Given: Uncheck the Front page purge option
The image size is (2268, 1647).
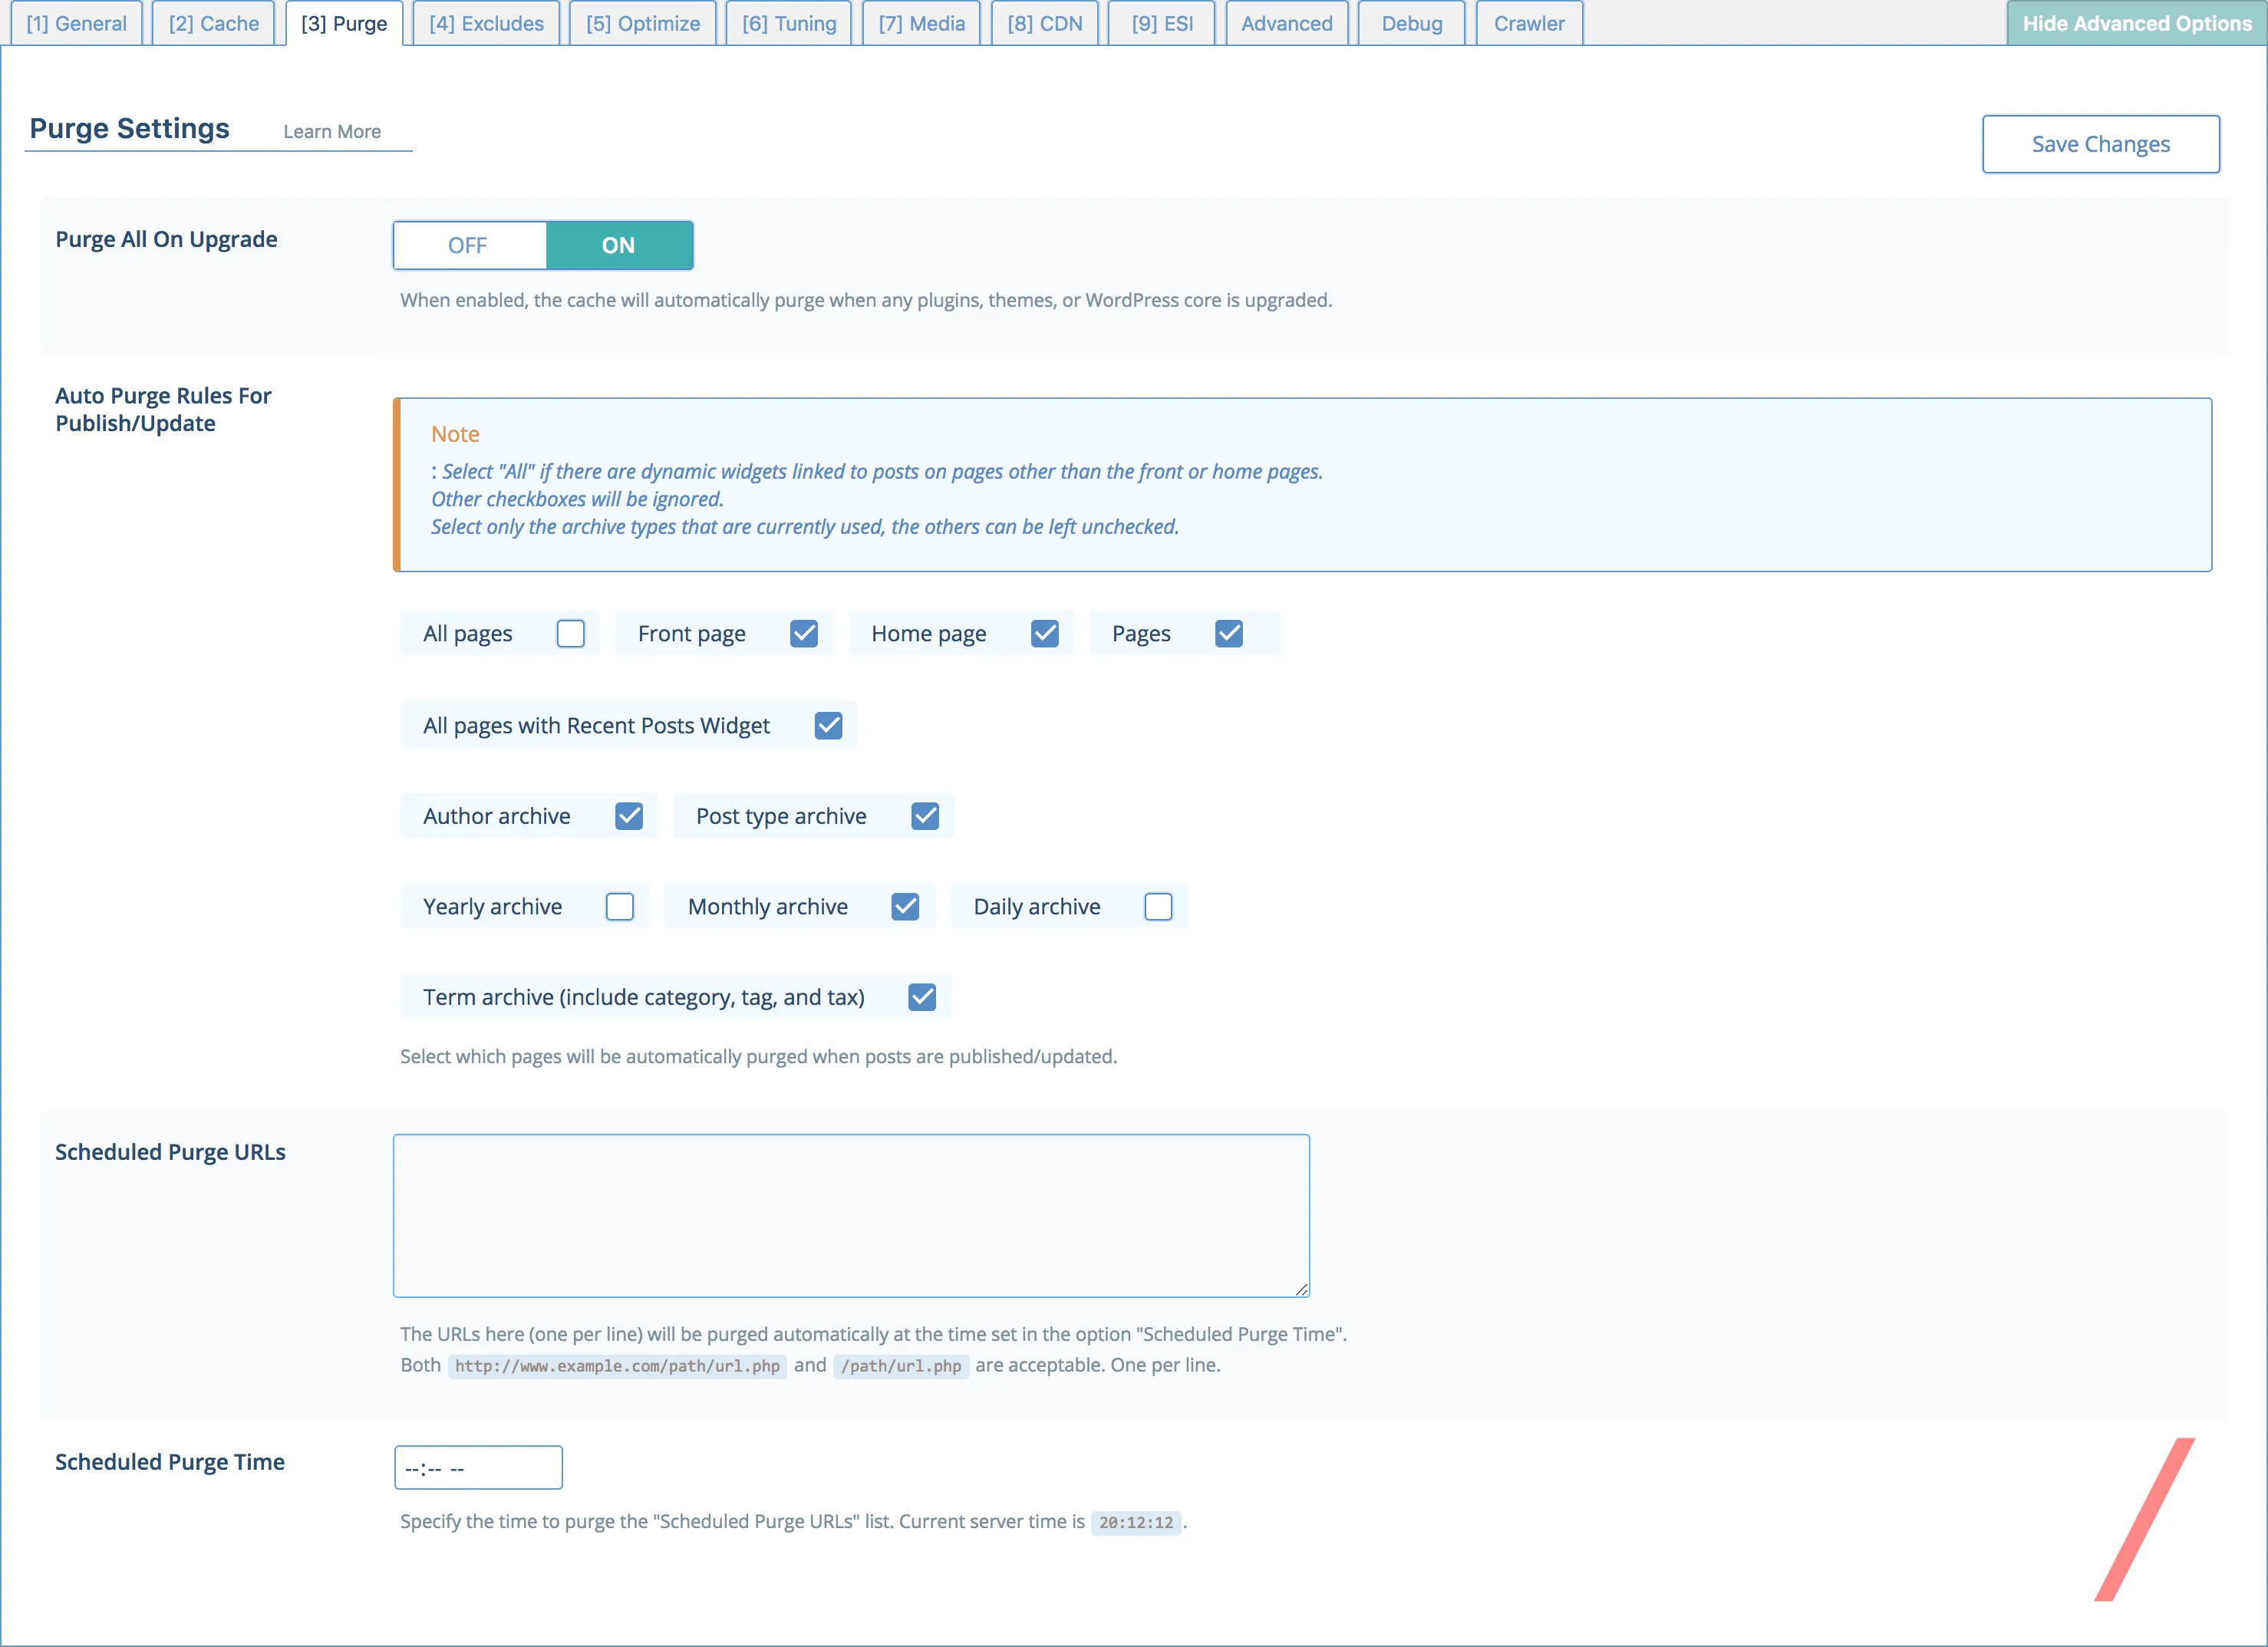Looking at the screenshot, I should pyautogui.click(x=804, y=633).
